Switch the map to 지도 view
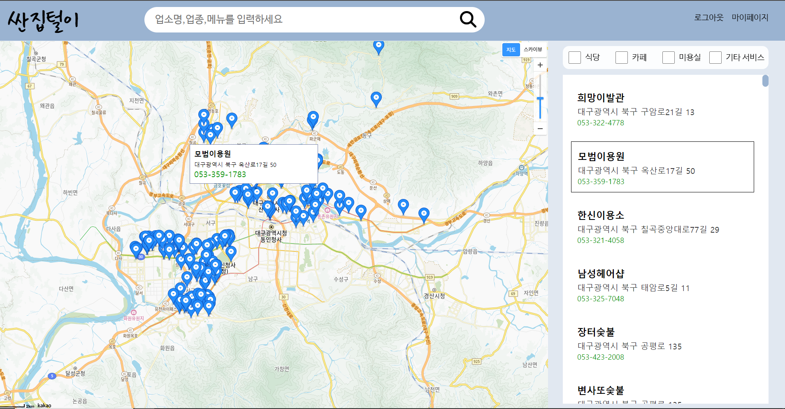The height and width of the screenshot is (409, 785). [511, 50]
